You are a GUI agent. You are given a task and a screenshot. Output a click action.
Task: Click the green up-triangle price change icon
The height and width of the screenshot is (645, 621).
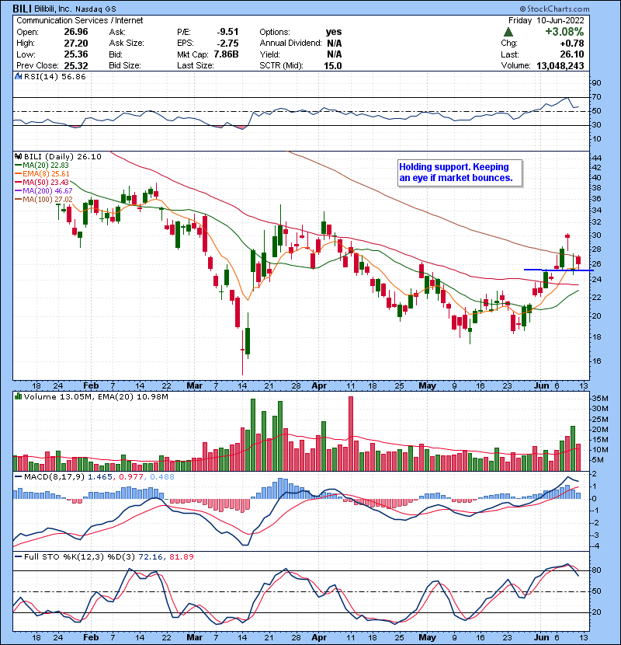tap(508, 32)
